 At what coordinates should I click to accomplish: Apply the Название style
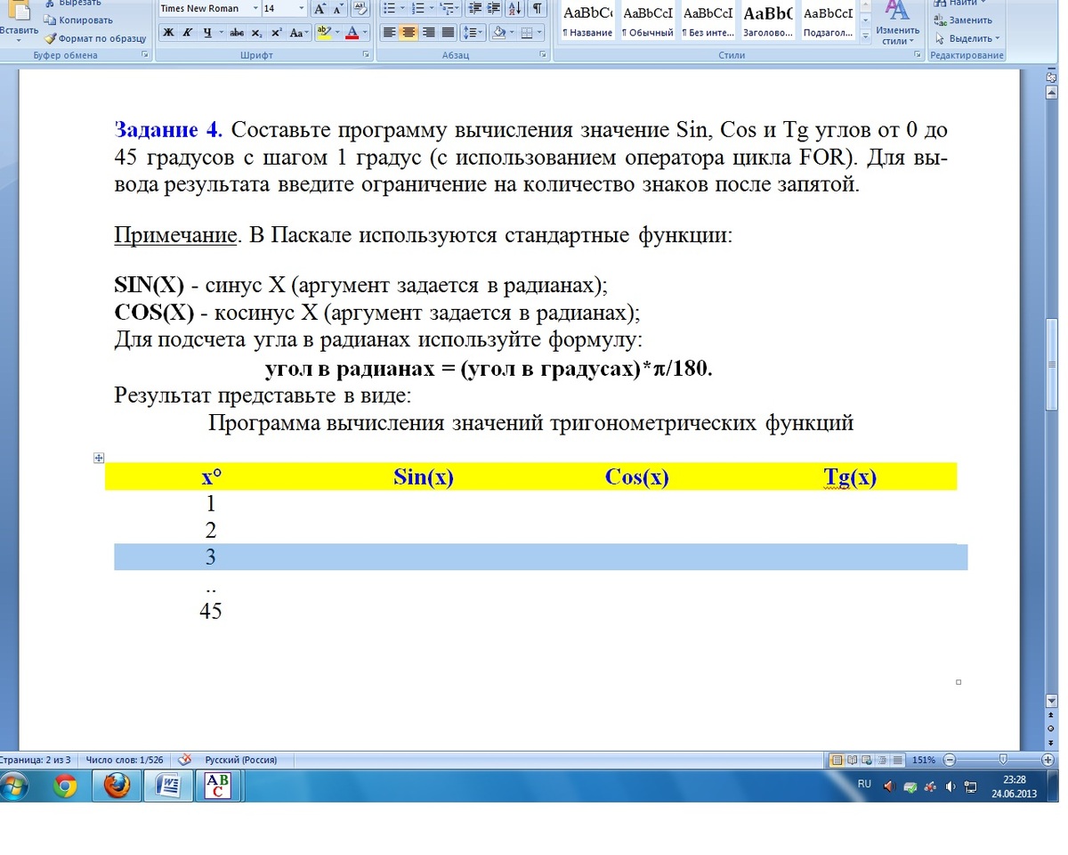pos(588,22)
